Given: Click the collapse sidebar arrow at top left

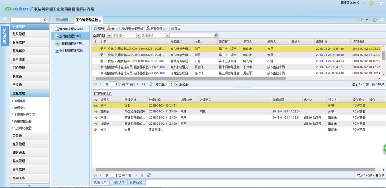Looking at the screenshot, I should click(5, 20).
